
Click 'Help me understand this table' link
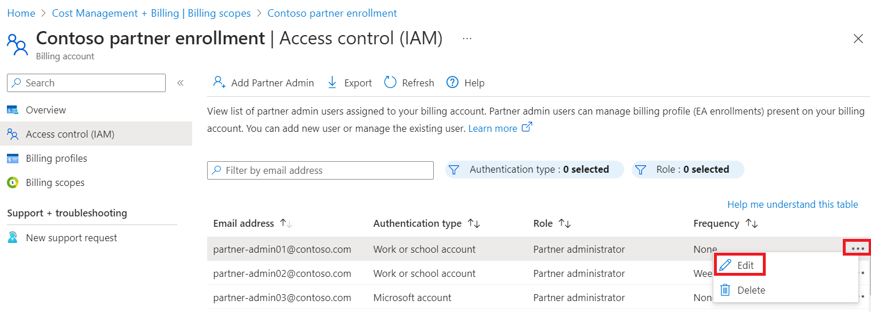pos(792,204)
